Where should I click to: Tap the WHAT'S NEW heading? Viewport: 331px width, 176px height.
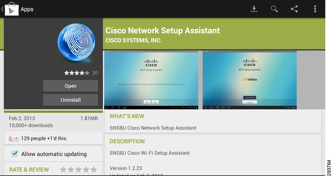click(127, 116)
